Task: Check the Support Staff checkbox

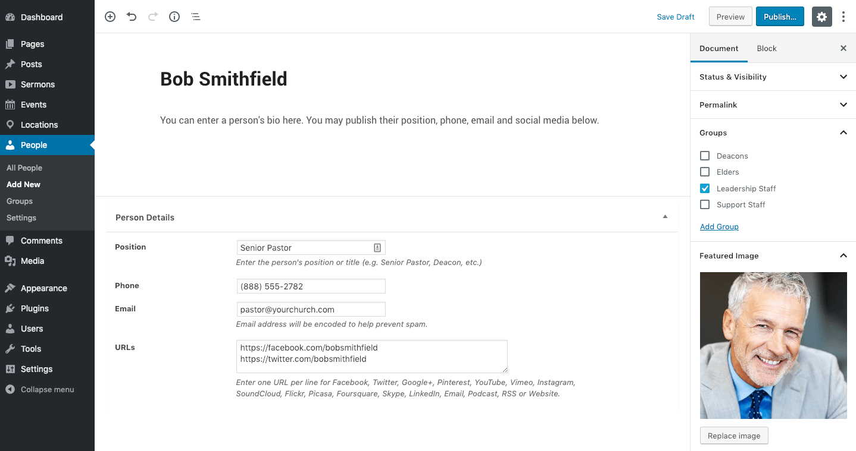Action: coord(705,204)
